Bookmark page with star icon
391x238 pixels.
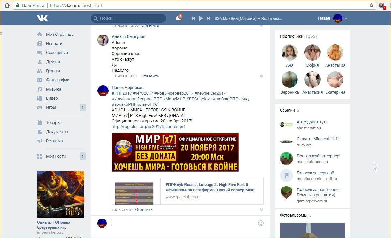[371, 5]
